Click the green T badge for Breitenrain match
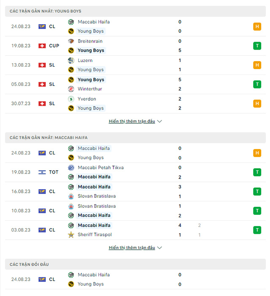 click(257, 46)
